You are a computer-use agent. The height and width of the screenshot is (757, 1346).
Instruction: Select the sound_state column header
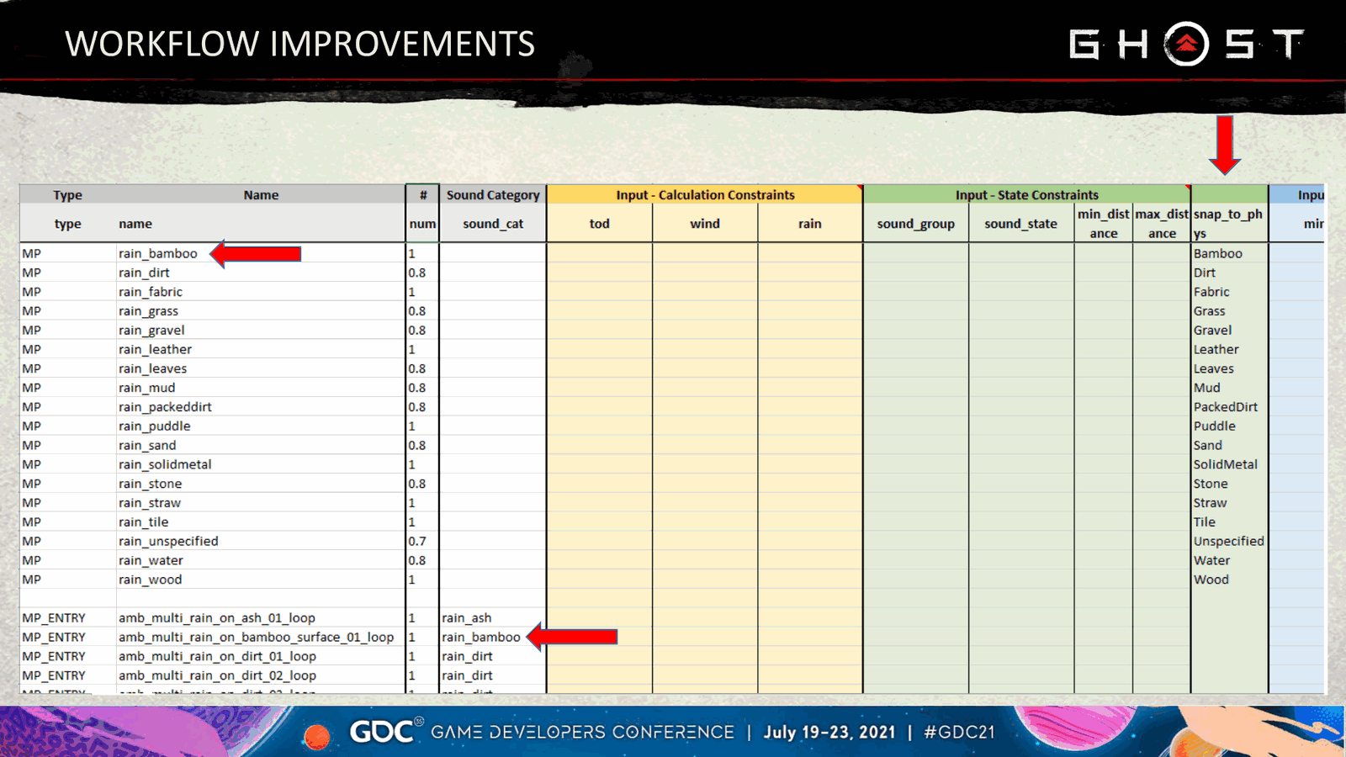[1021, 224]
